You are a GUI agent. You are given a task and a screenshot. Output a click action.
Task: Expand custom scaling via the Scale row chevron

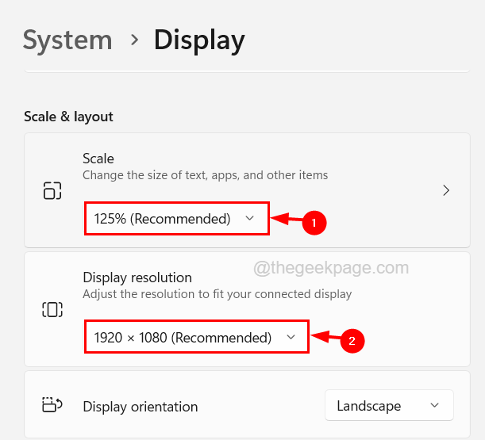pyautogui.click(x=447, y=190)
